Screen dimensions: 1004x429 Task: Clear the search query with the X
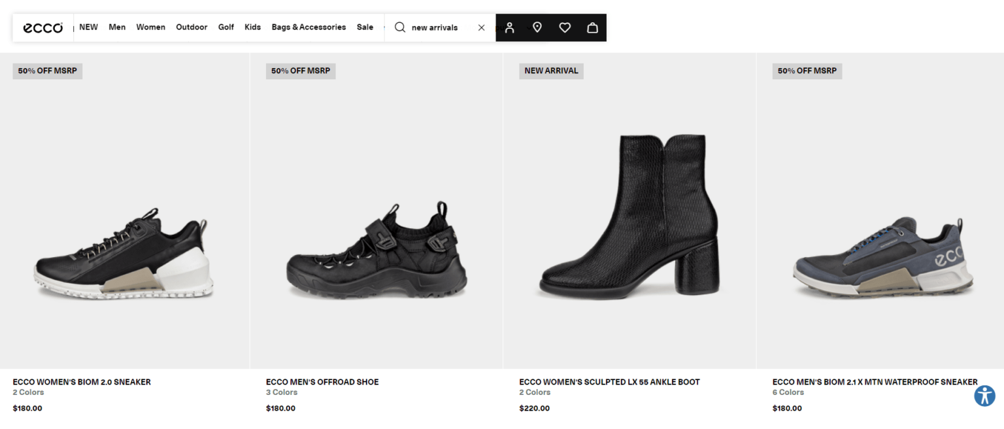point(481,27)
